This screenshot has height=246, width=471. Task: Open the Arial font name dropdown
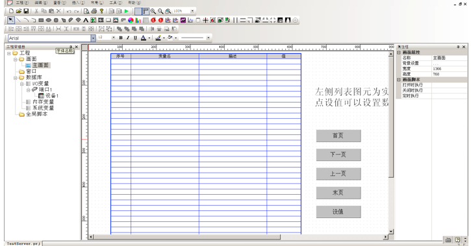coord(93,38)
